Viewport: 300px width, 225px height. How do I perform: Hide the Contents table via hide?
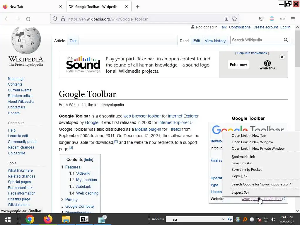point(88,160)
